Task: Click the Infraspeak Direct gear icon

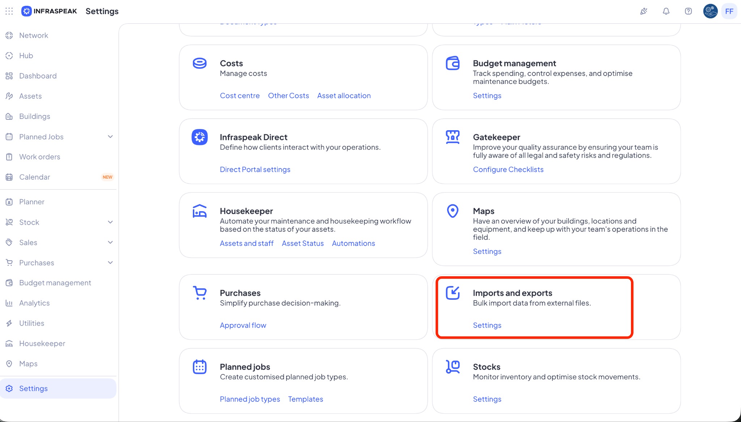Action: point(199,137)
